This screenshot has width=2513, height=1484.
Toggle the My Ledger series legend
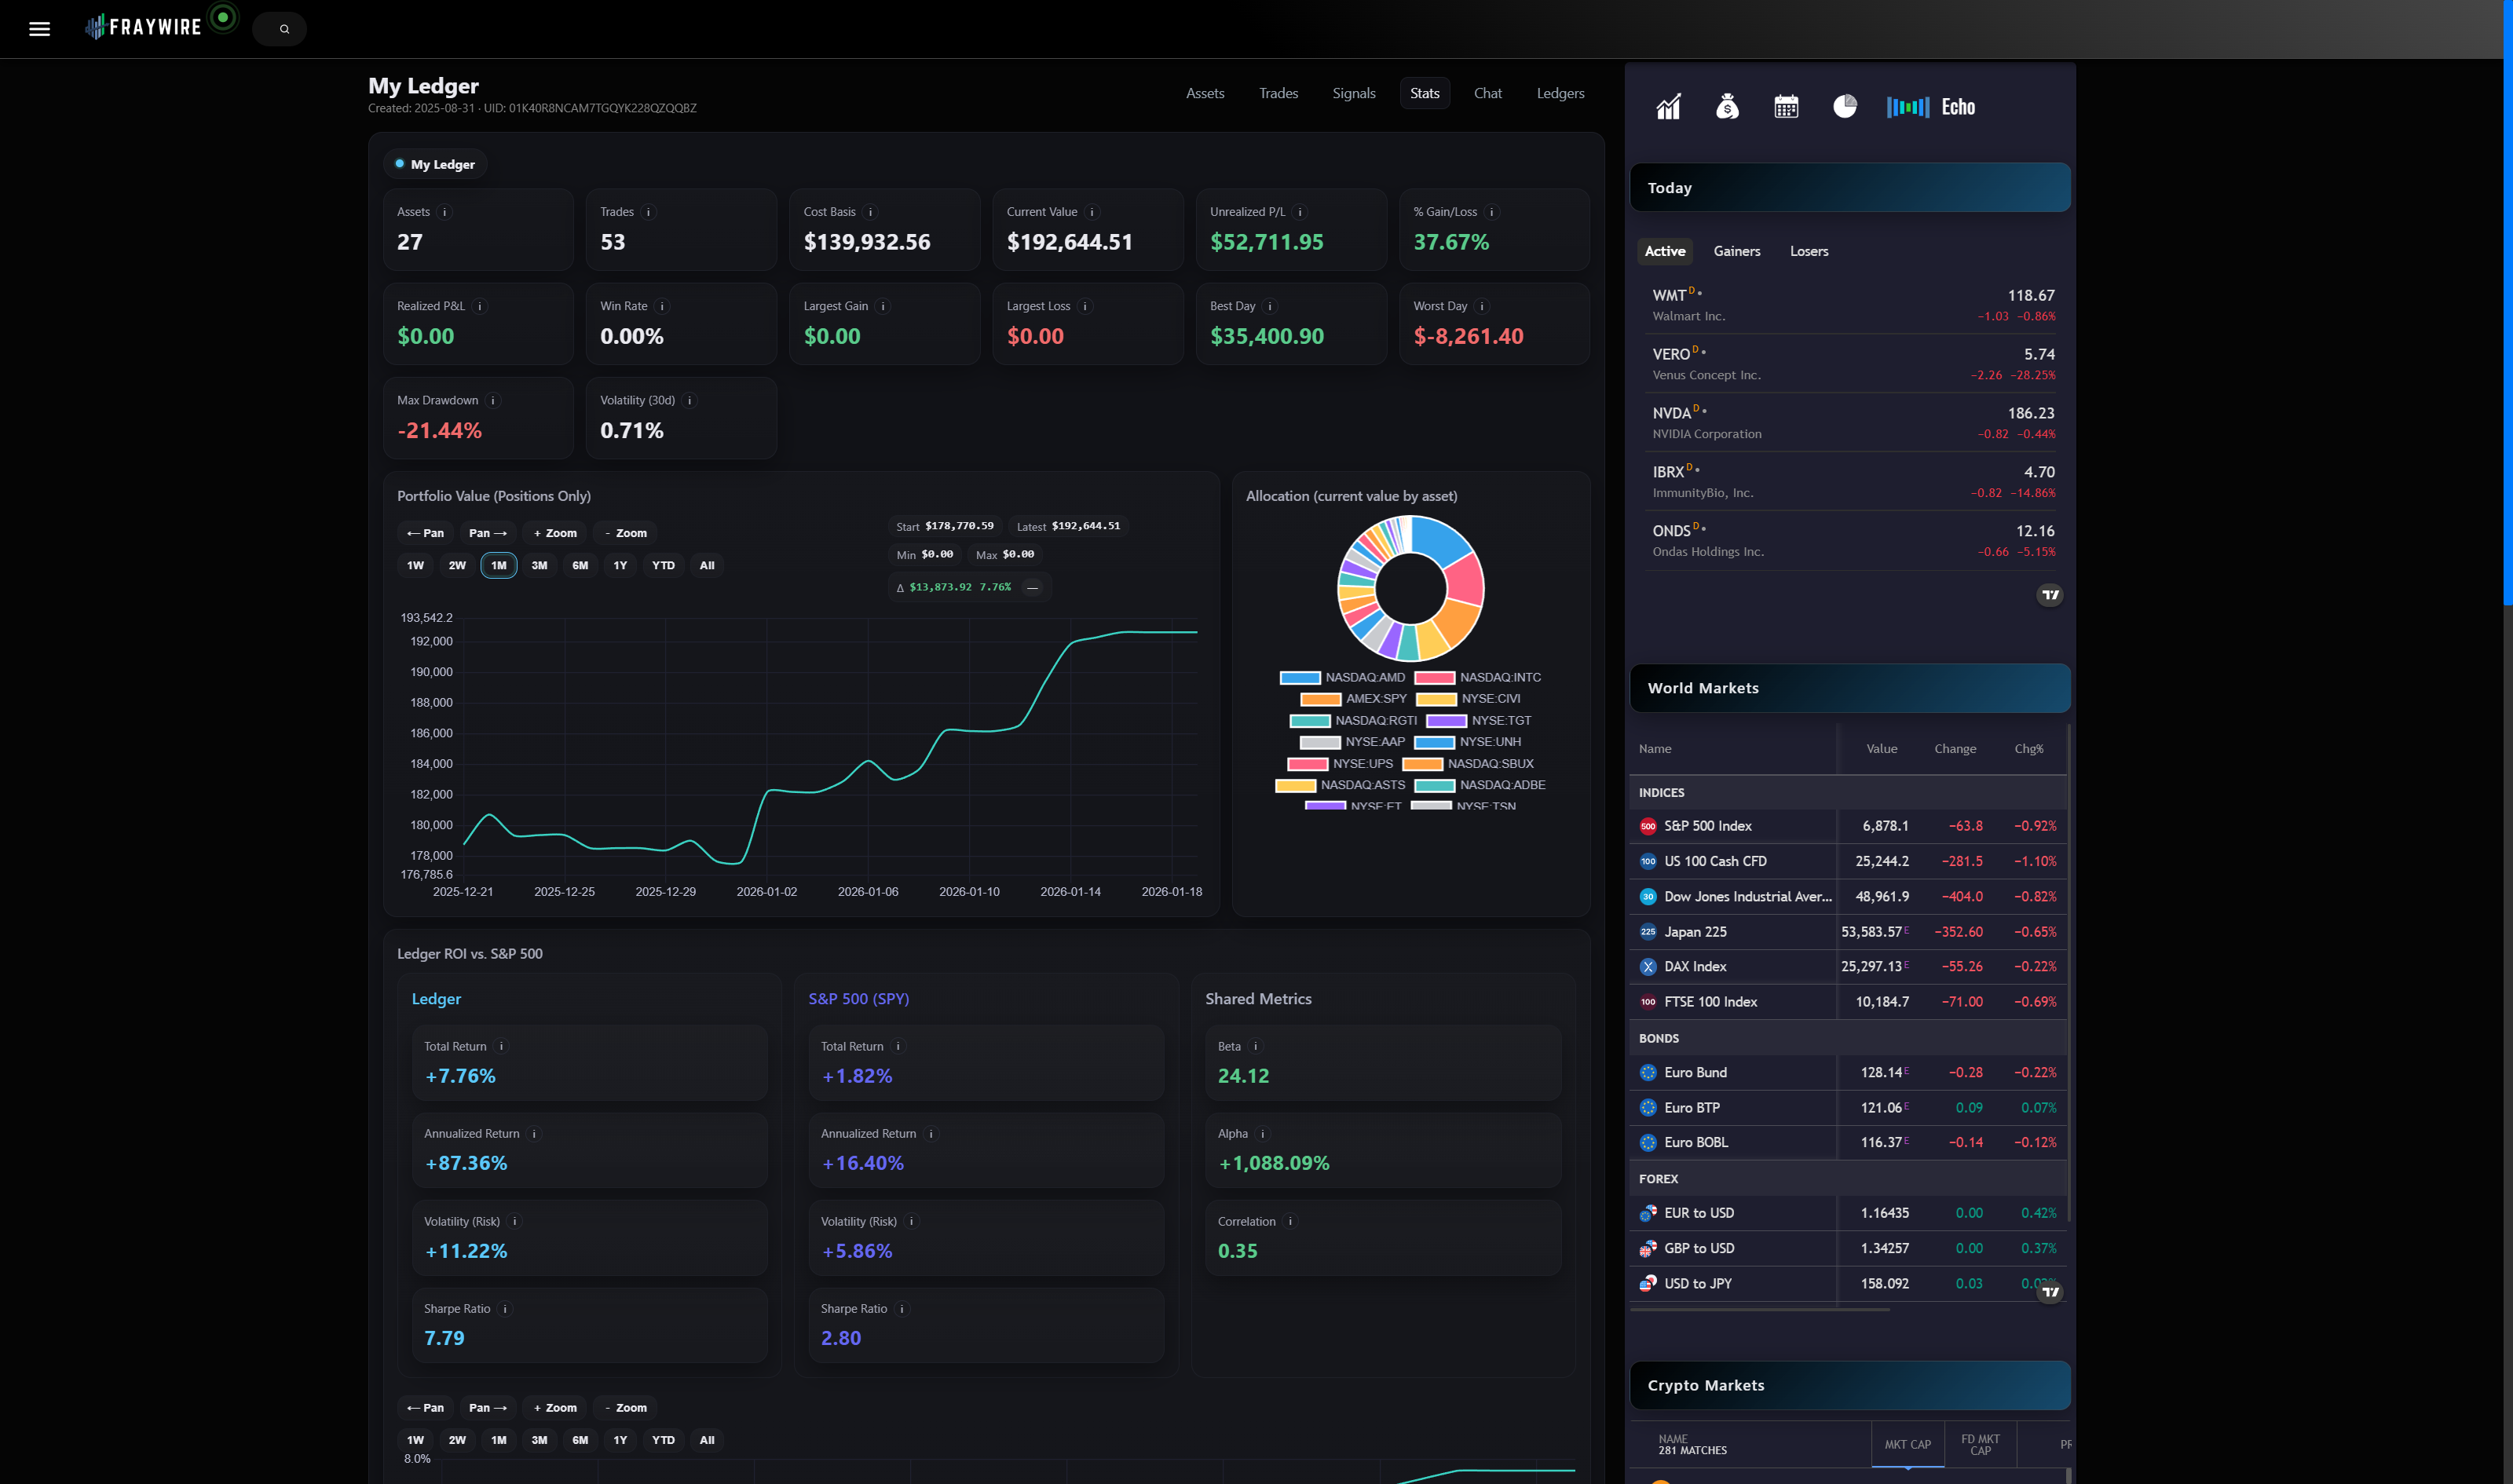(x=435, y=163)
